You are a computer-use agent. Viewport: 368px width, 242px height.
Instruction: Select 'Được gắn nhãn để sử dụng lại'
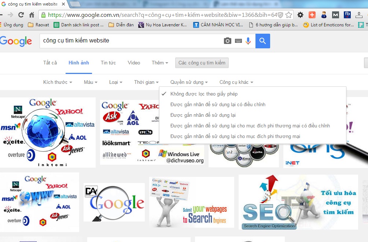(x=253, y=115)
